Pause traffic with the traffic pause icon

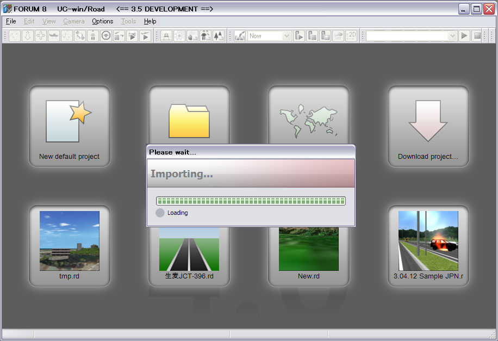pos(312,35)
